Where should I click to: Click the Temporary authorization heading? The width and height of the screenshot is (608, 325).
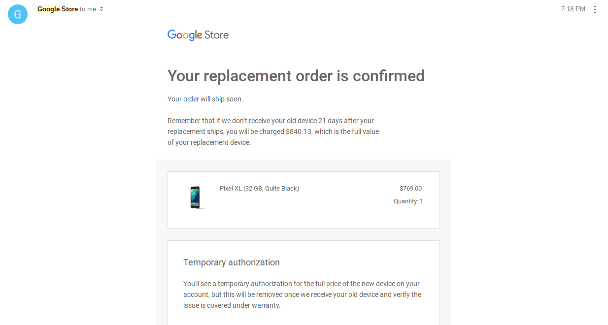coord(232,262)
